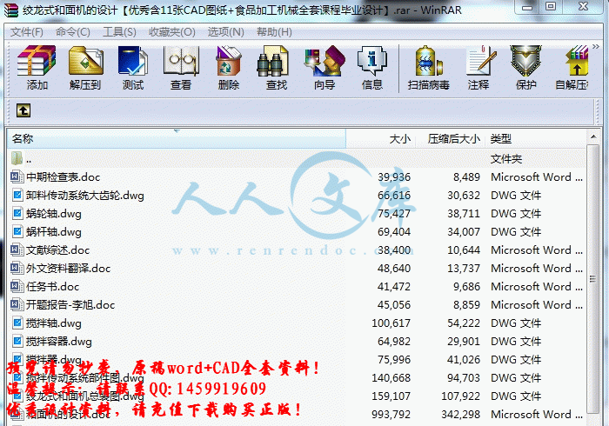609x426 pixels.
Task: Click the size value 993,792
Action: pyautogui.click(x=391, y=415)
